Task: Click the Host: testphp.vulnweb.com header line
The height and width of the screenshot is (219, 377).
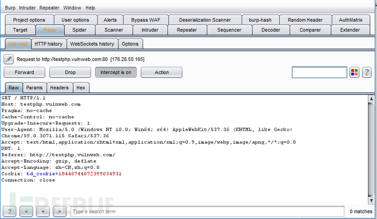Action: 41,104
